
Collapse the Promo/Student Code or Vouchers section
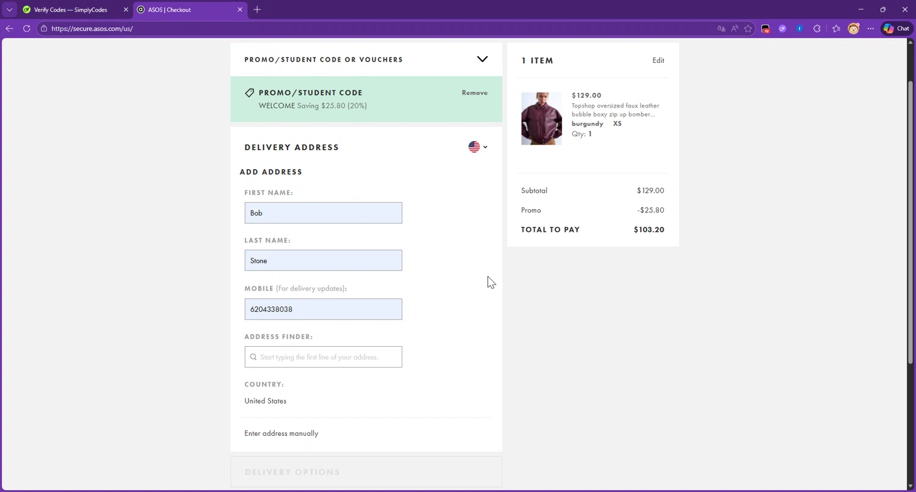pos(482,59)
